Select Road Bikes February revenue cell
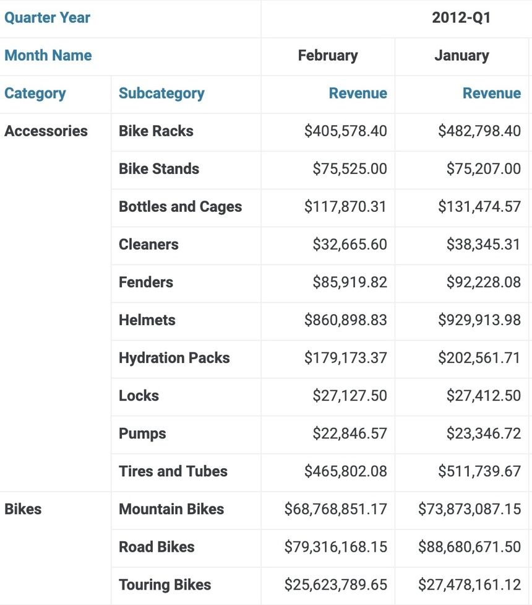Viewport: 532px width, 605px height. [336, 547]
